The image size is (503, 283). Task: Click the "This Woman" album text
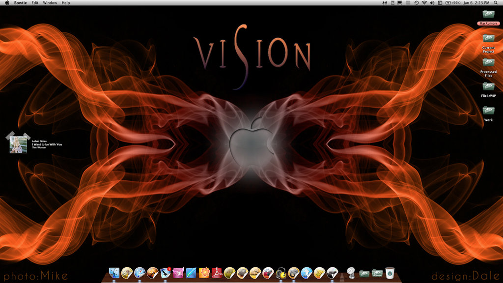[x=39, y=147]
